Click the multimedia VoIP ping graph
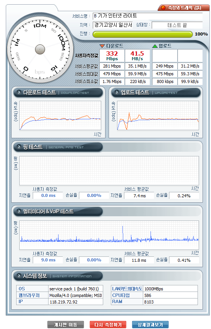This screenshot has width=211, height=329. coord(109,235)
